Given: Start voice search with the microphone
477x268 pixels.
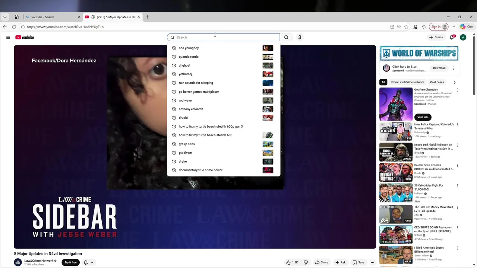Looking at the screenshot, I should tap(300, 37).
